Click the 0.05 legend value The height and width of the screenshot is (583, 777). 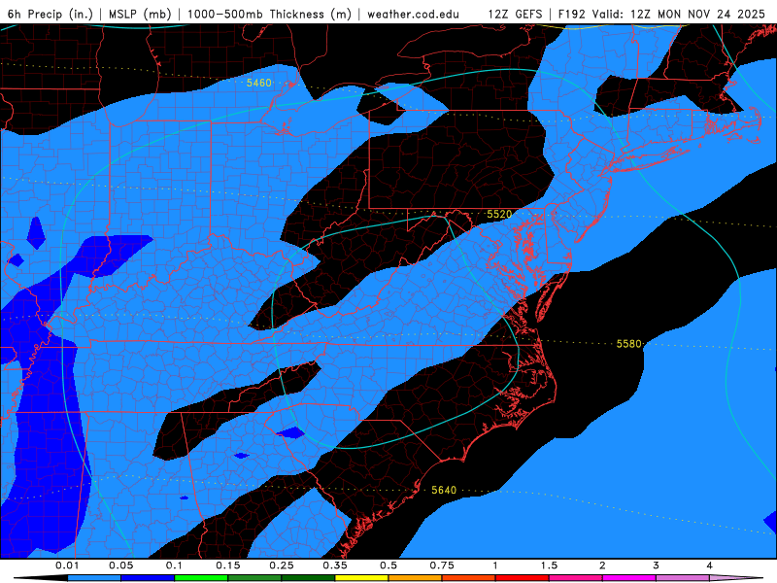point(120,566)
